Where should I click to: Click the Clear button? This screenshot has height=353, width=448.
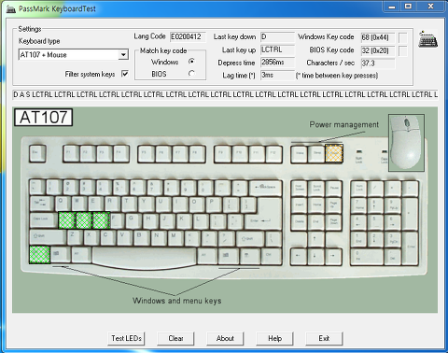tap(175, 338)
